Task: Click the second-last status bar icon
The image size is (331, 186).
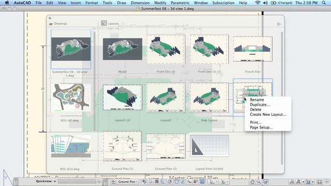Action: (x=320, y=181)
